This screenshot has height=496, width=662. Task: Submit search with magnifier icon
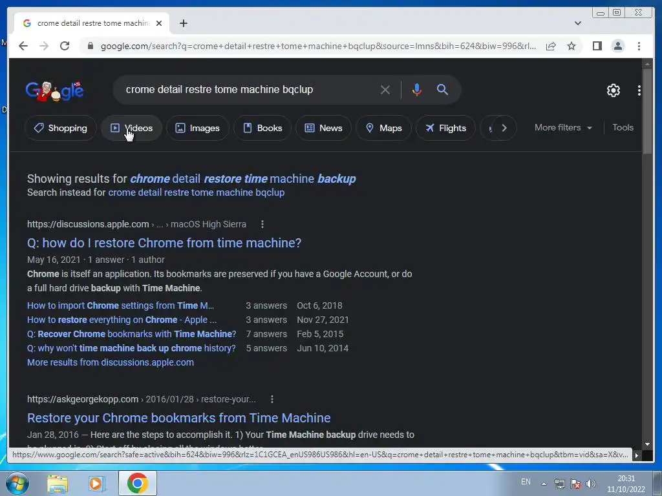coord(442,89)
